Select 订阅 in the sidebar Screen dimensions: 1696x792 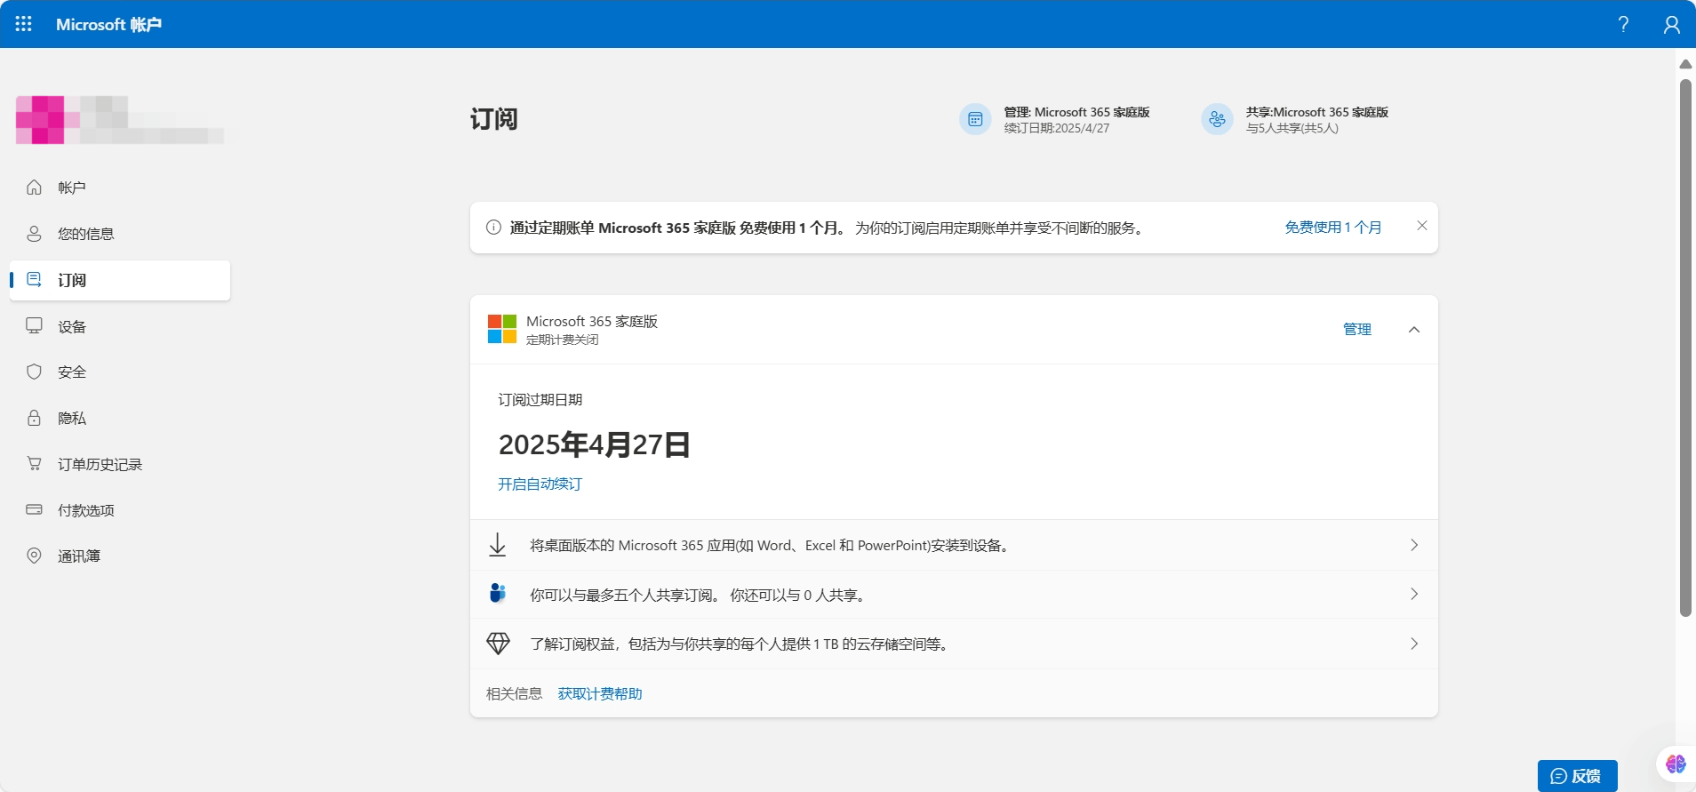(120, 280)
